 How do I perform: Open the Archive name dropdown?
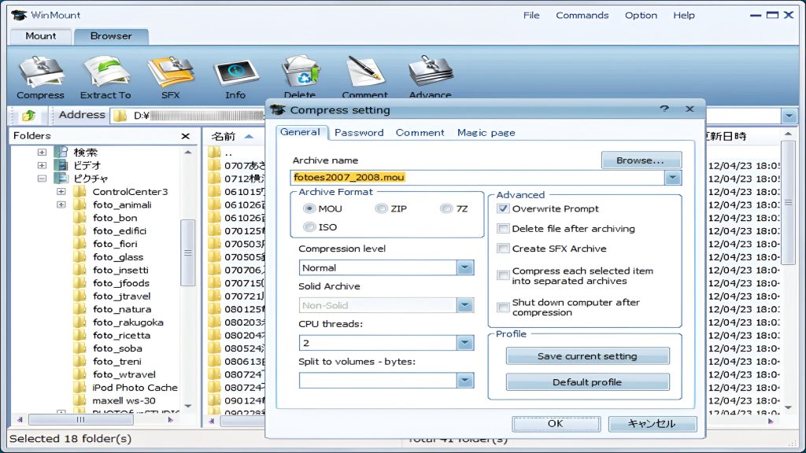point(673,178)
